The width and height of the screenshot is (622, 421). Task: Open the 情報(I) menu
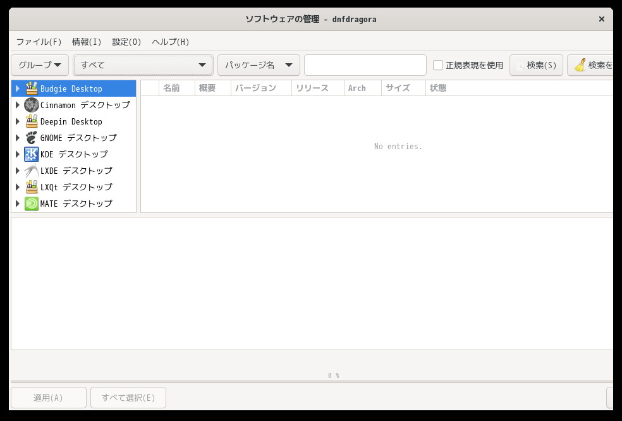[x=87, y=42]
